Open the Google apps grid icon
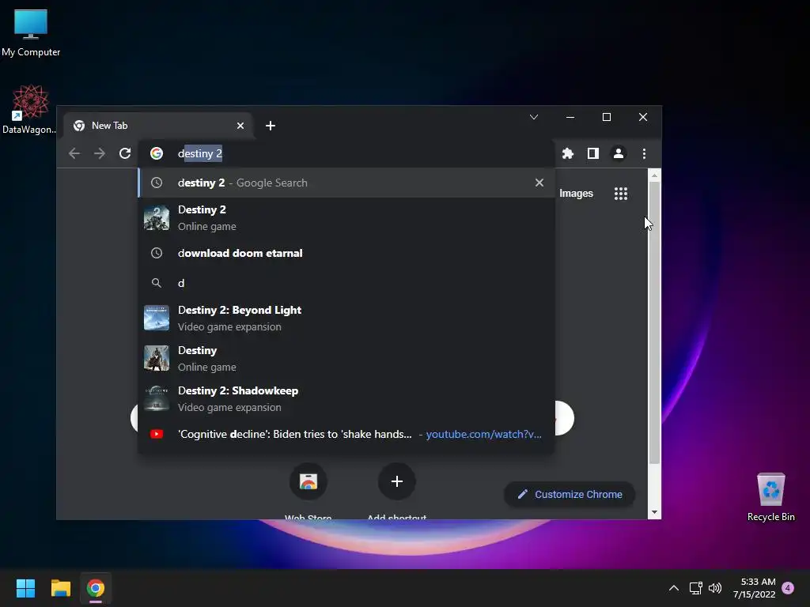 click(621, 194)
